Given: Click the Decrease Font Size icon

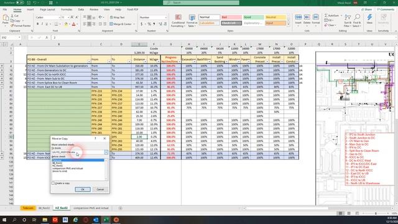Looking at the screenshot, I should (x=76, y=17).
